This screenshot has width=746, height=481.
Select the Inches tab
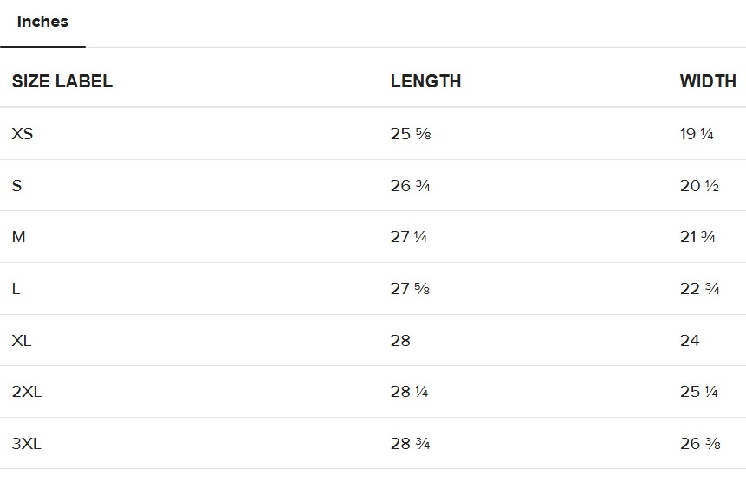coord(42,22)
